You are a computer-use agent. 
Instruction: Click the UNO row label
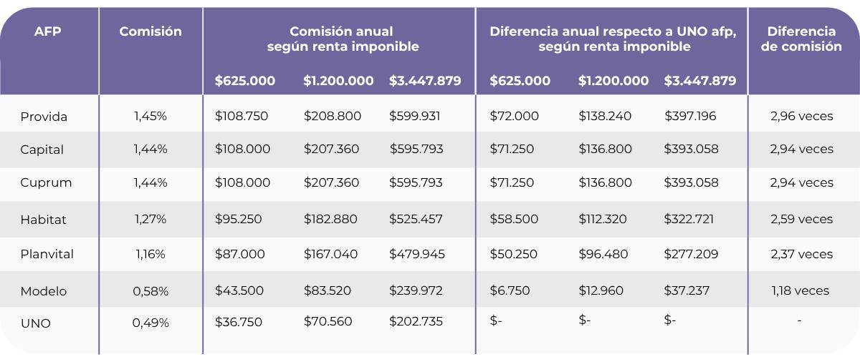(35, 323)
